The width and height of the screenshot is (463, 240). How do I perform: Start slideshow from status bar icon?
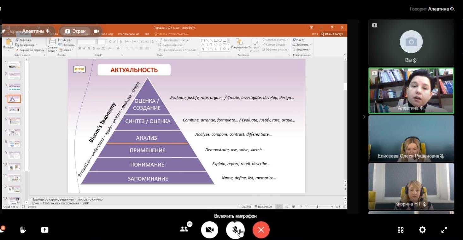click(301, 207)
